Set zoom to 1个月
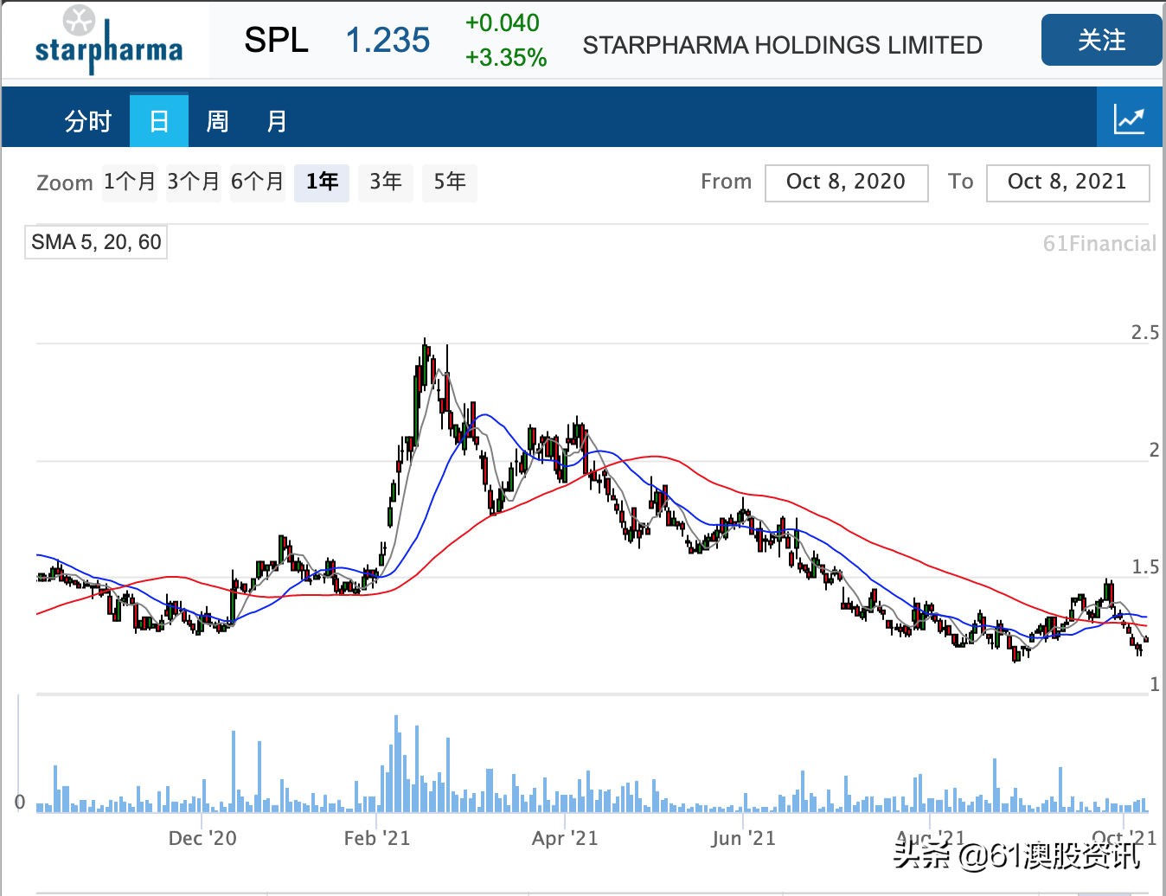This screenshot has height=896, width=1166. point(130,182)
